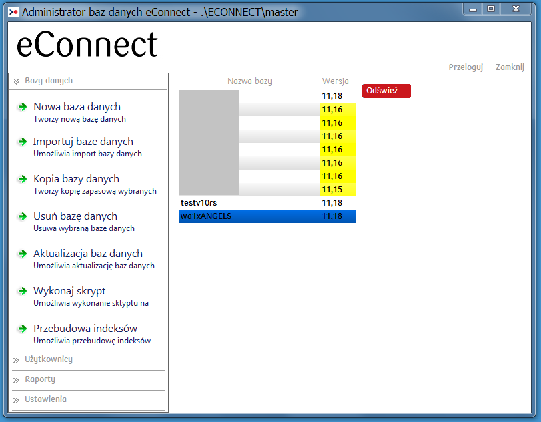Sort by Wersja column header

[x=335, y=81]
